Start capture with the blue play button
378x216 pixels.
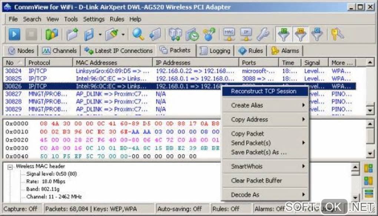[x=14, y=34]
